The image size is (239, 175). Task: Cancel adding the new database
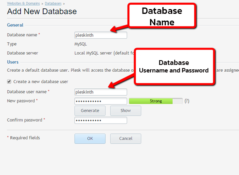tap(125, 139)
